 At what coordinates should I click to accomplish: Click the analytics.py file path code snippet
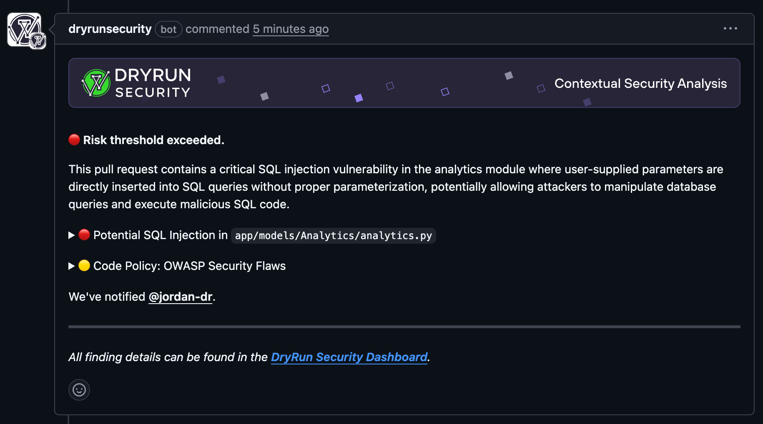tap(333, 236)
